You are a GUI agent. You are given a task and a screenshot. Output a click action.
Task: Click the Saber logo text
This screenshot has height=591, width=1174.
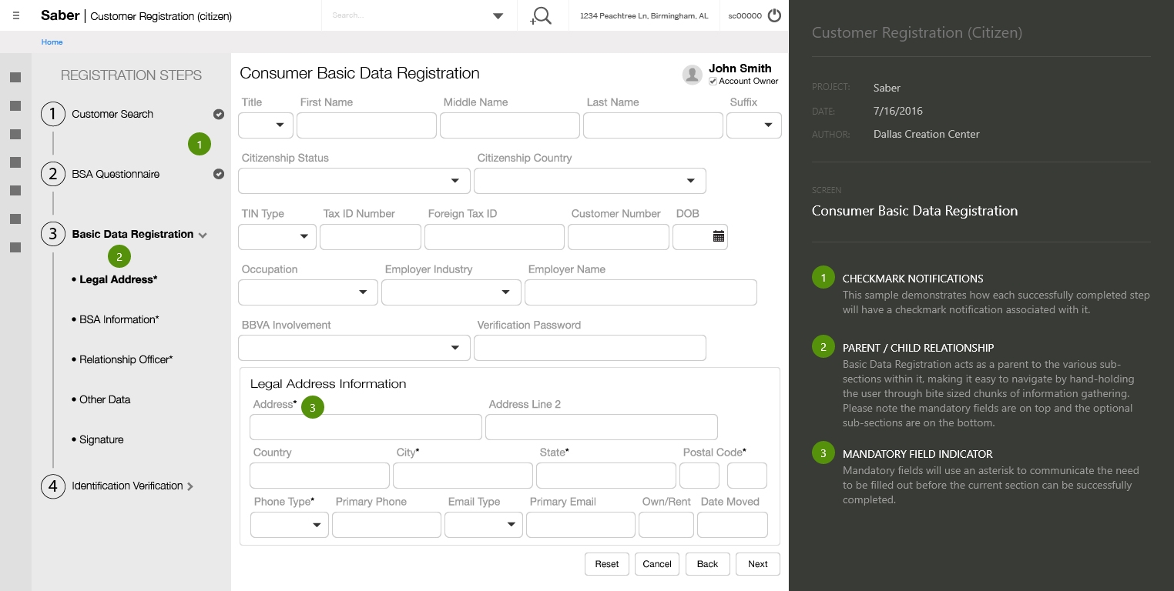pos(60,15)
